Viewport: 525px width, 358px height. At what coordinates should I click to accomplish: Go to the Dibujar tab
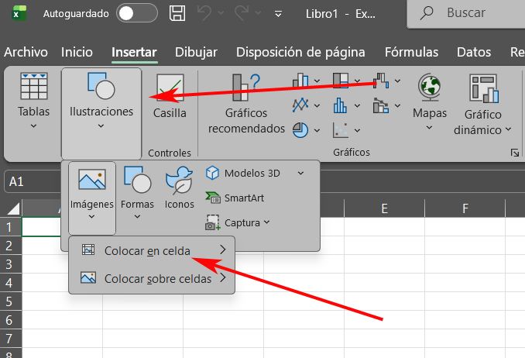click(x=196, y=52)
